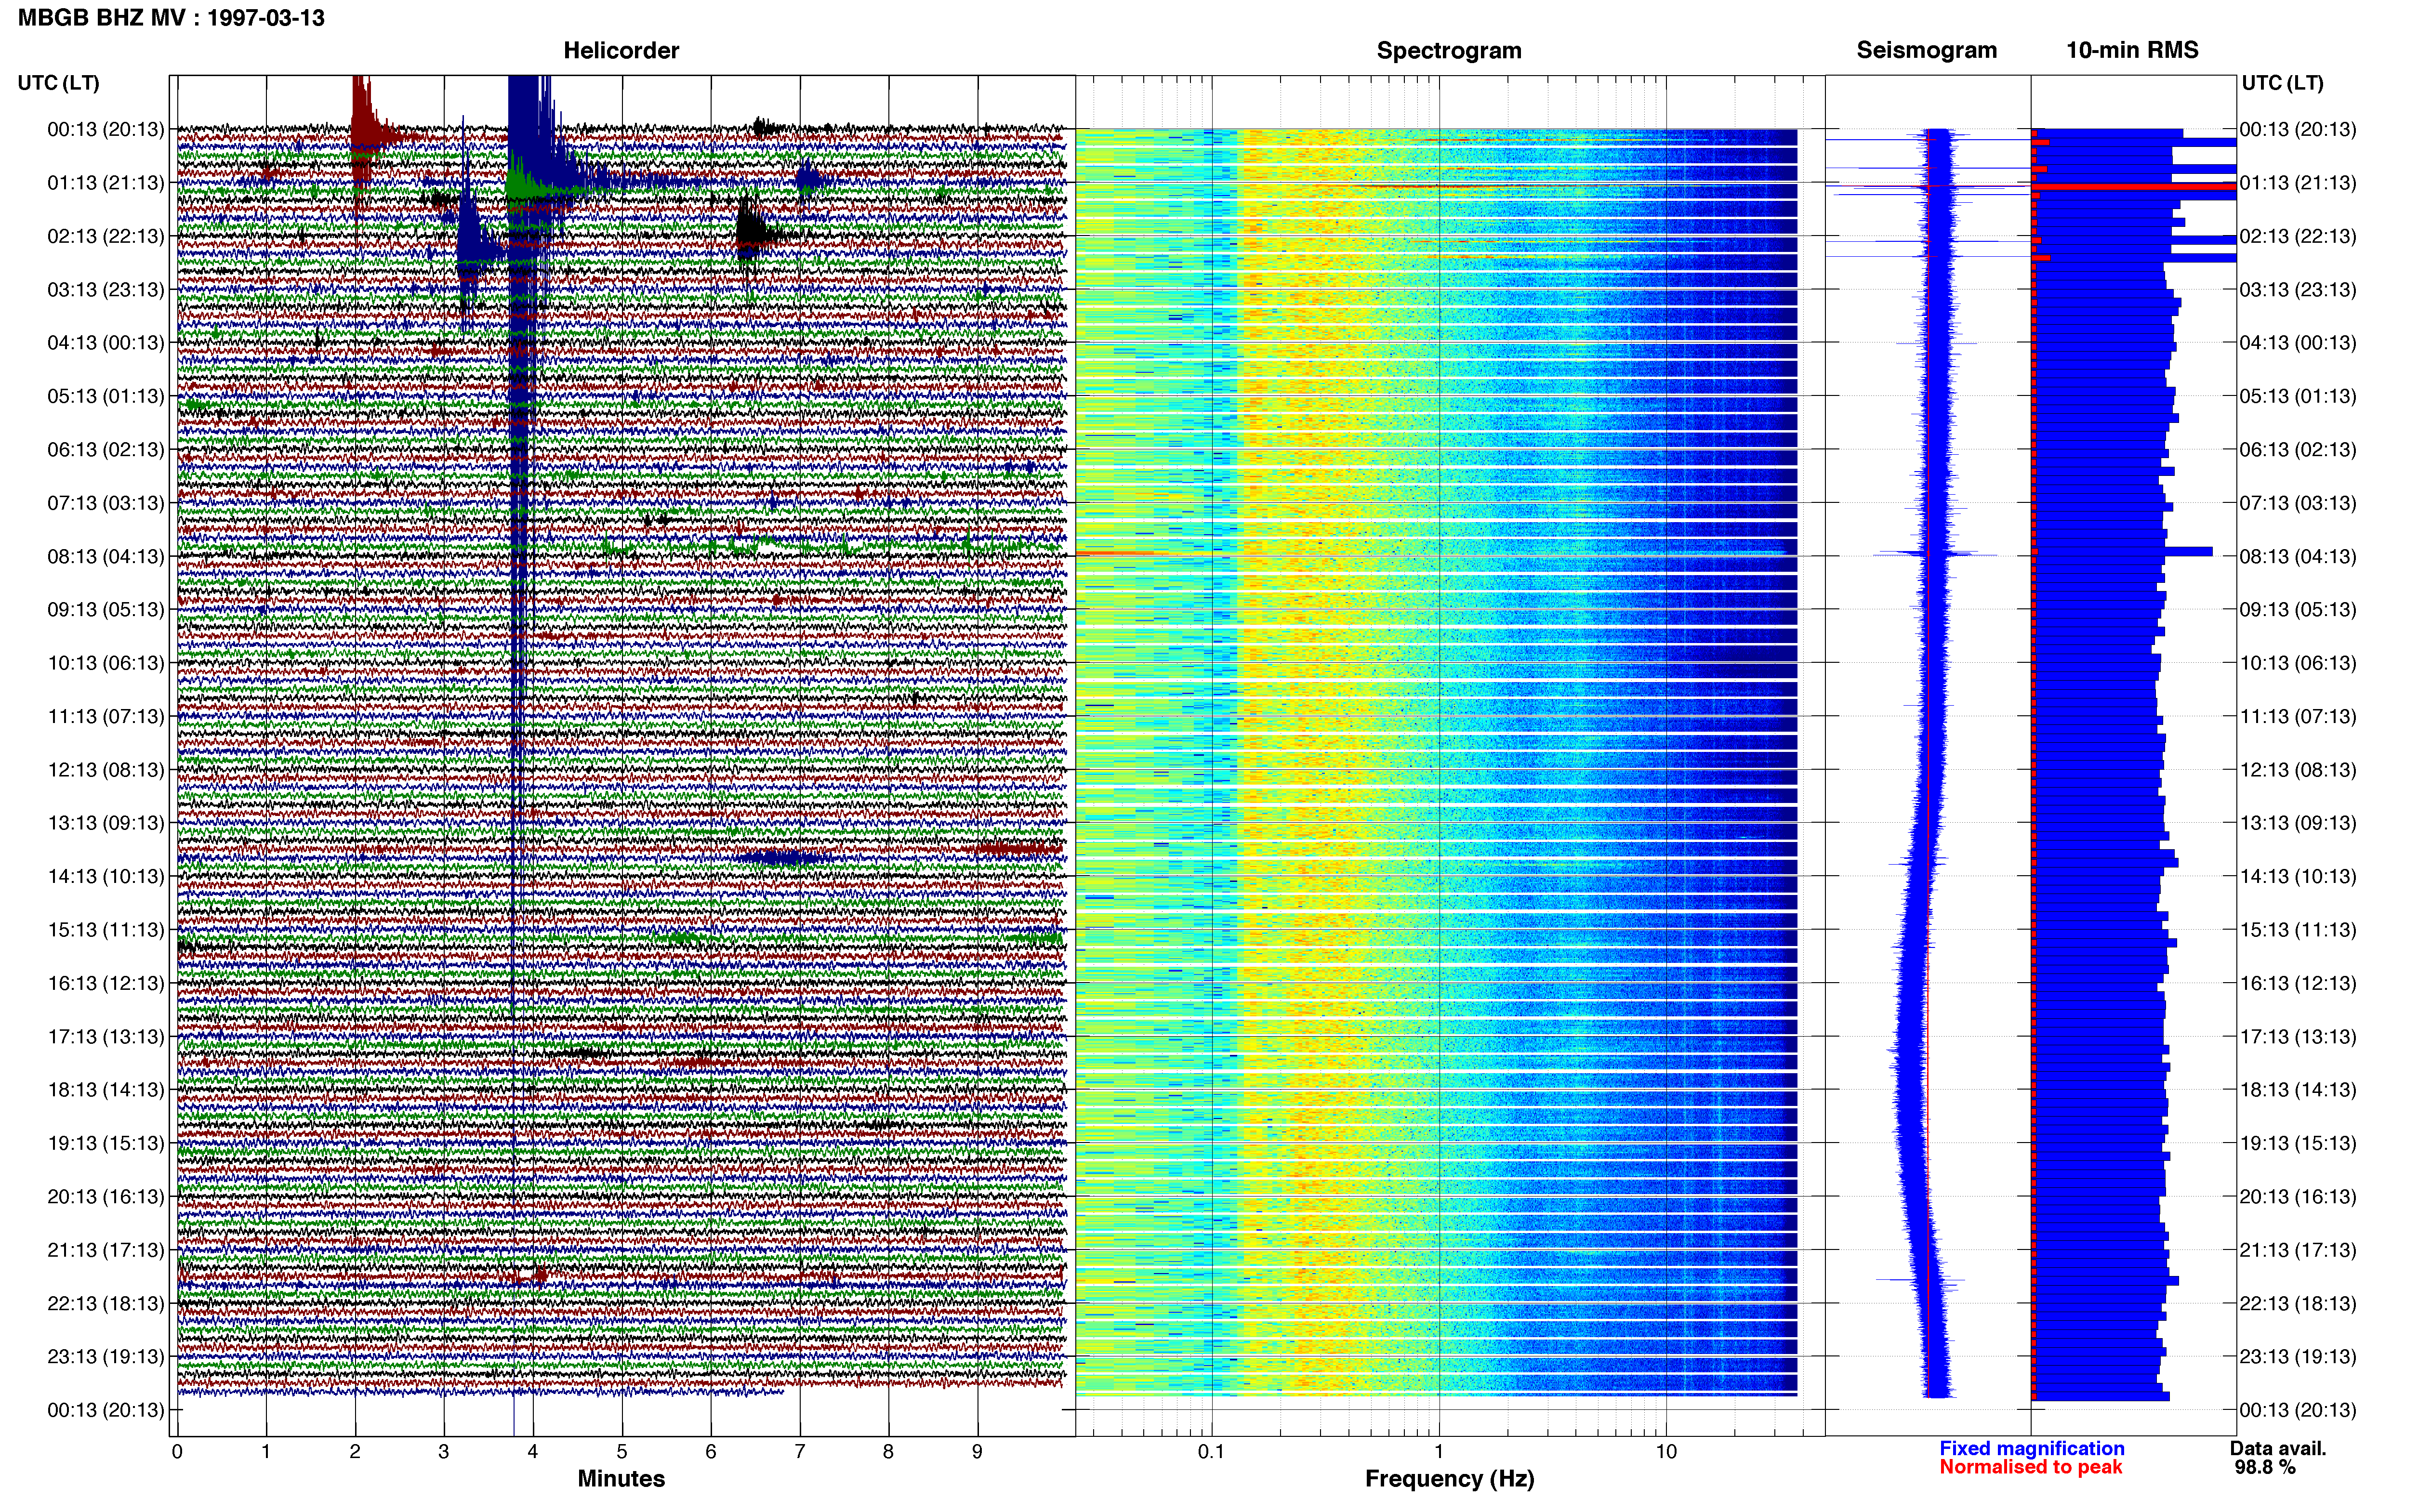Click the left time label '17:13 (13:13)'
The image size is (2418, 1512).
(x=106, y=1037)
